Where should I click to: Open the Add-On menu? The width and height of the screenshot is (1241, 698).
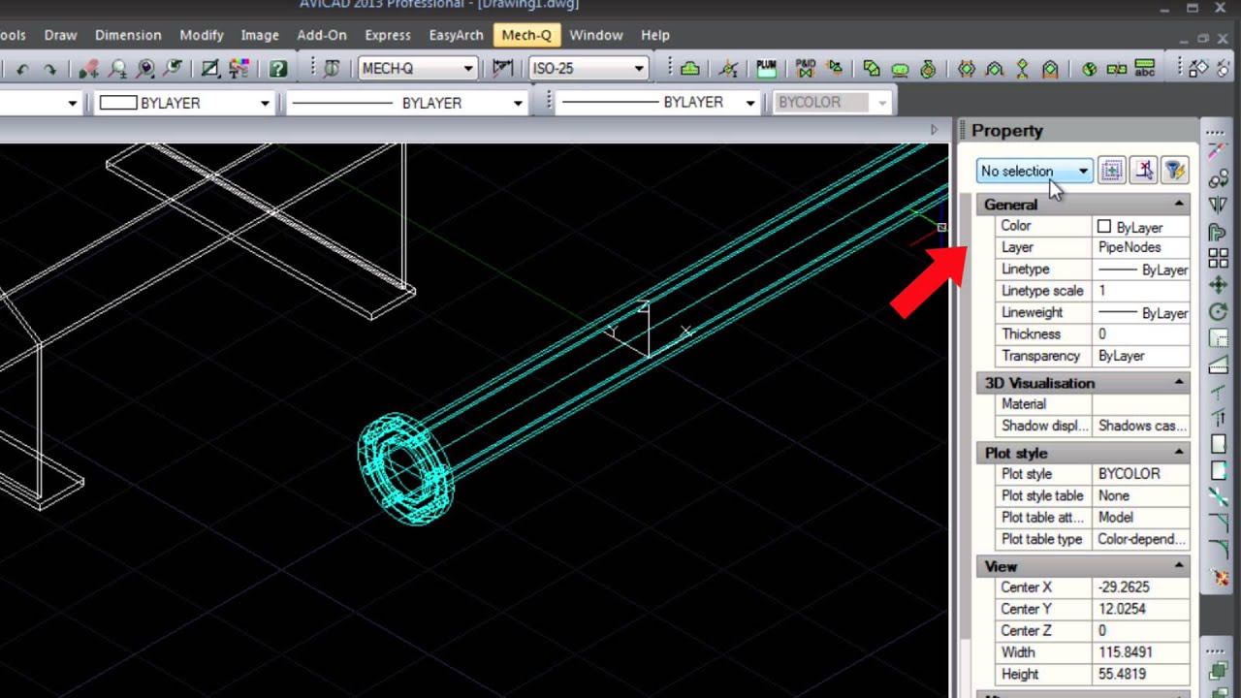[x=322, y=35]
